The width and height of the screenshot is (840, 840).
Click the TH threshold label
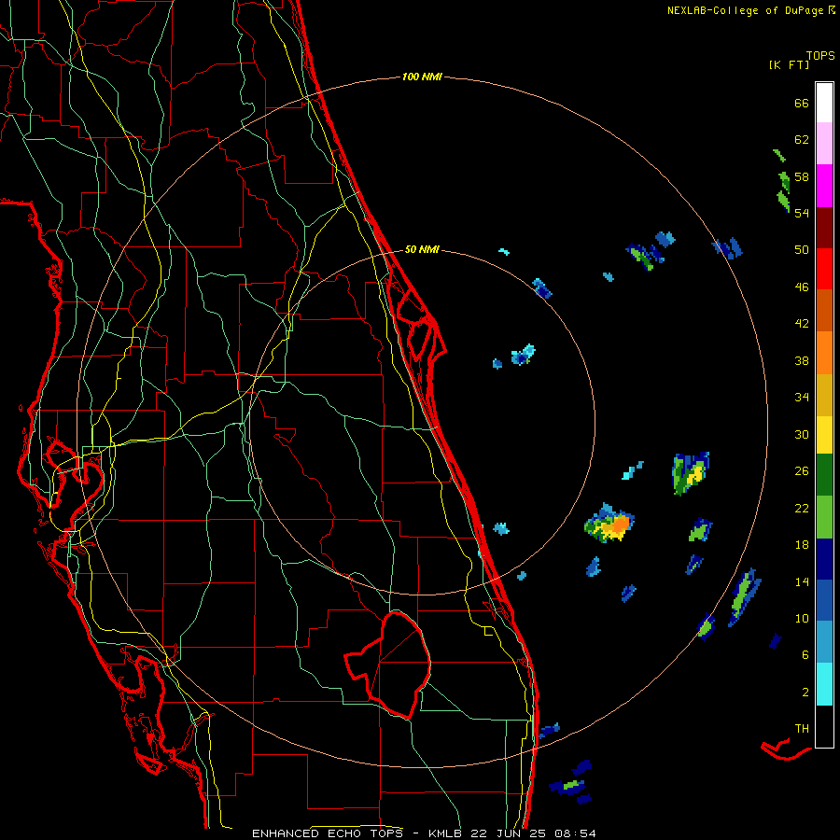802,728
